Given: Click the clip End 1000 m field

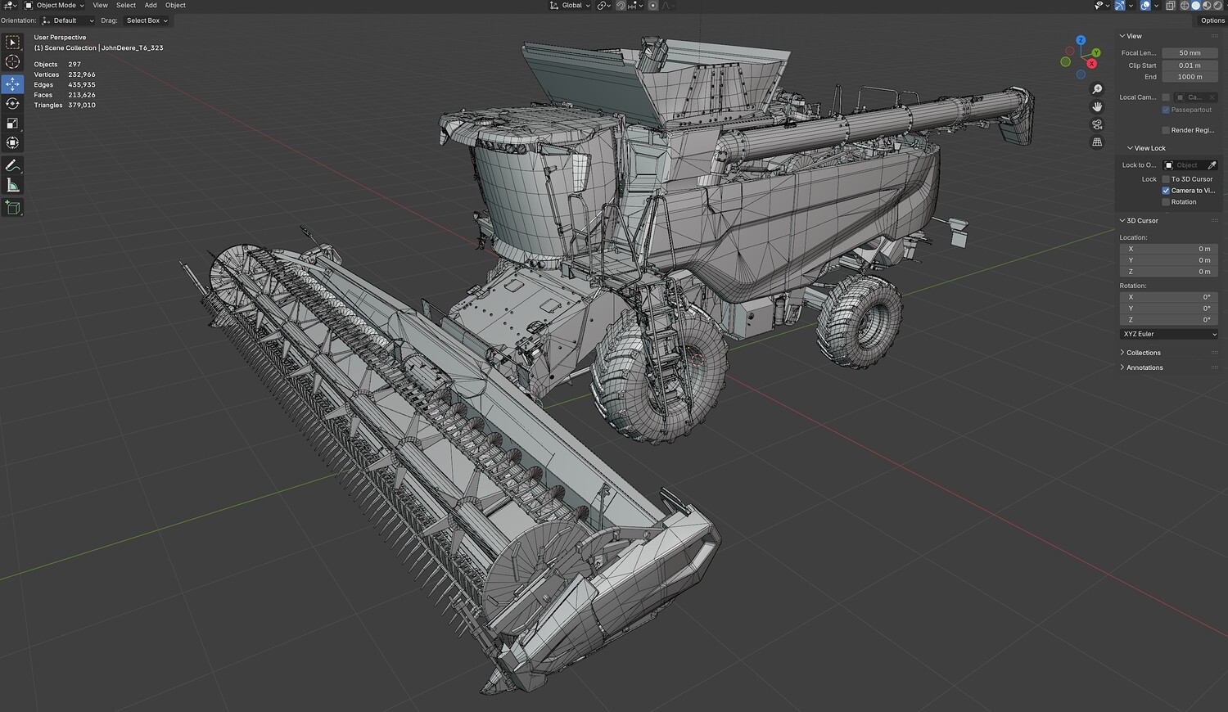Looking at the screenshot, I should point(1190,77).
